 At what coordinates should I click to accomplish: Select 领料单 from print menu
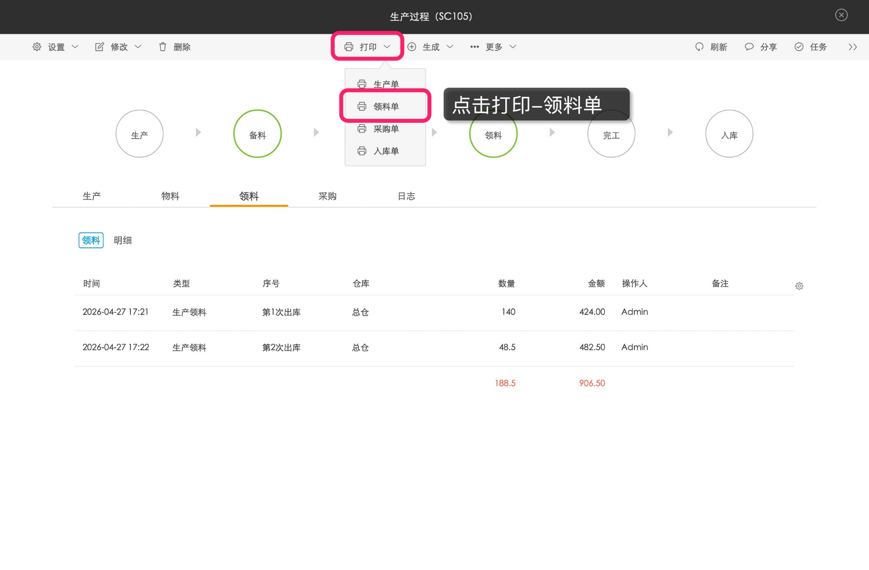pos(385,106)
